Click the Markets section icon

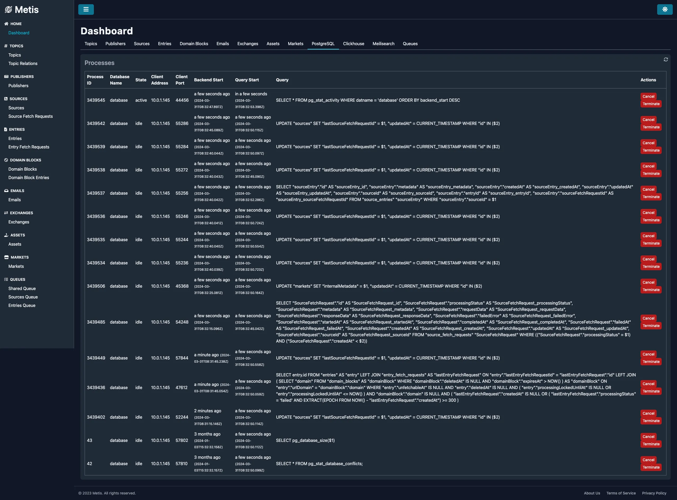pyautogui.click(x=6, y=257)
